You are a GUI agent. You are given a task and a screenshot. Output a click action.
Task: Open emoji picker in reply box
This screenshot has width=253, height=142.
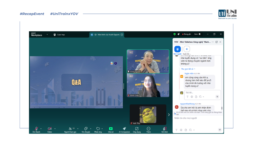[192, 97]
